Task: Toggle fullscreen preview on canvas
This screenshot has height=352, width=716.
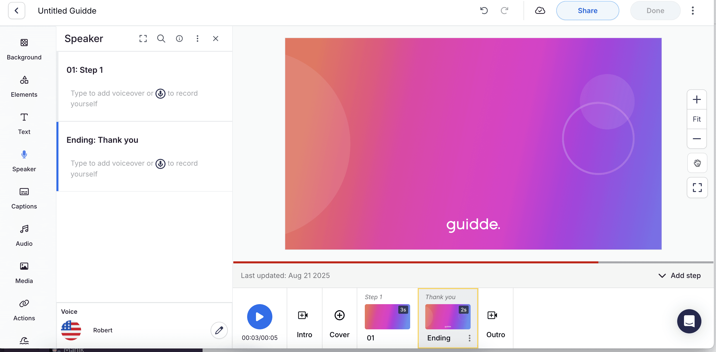Action: (x=697, y=188)
